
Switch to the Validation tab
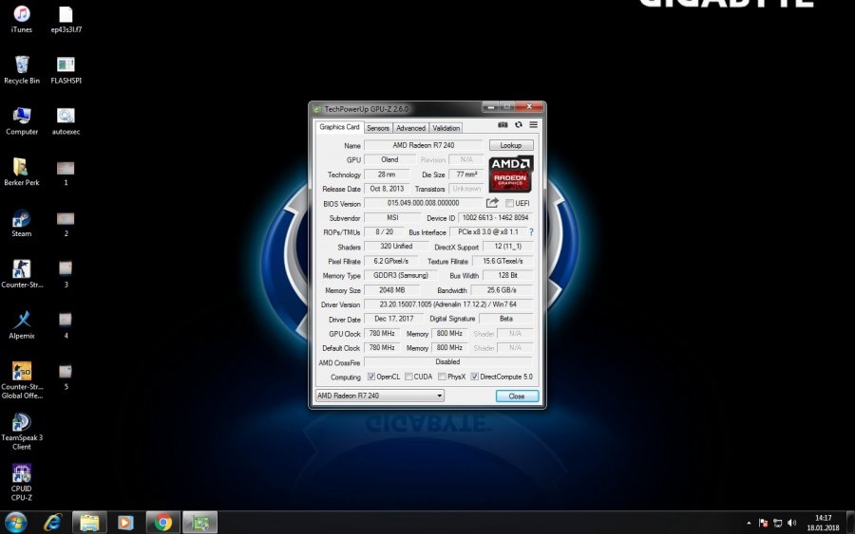446,128
